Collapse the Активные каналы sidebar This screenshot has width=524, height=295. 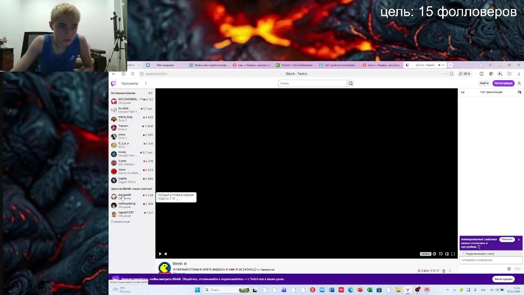point(150,93)
